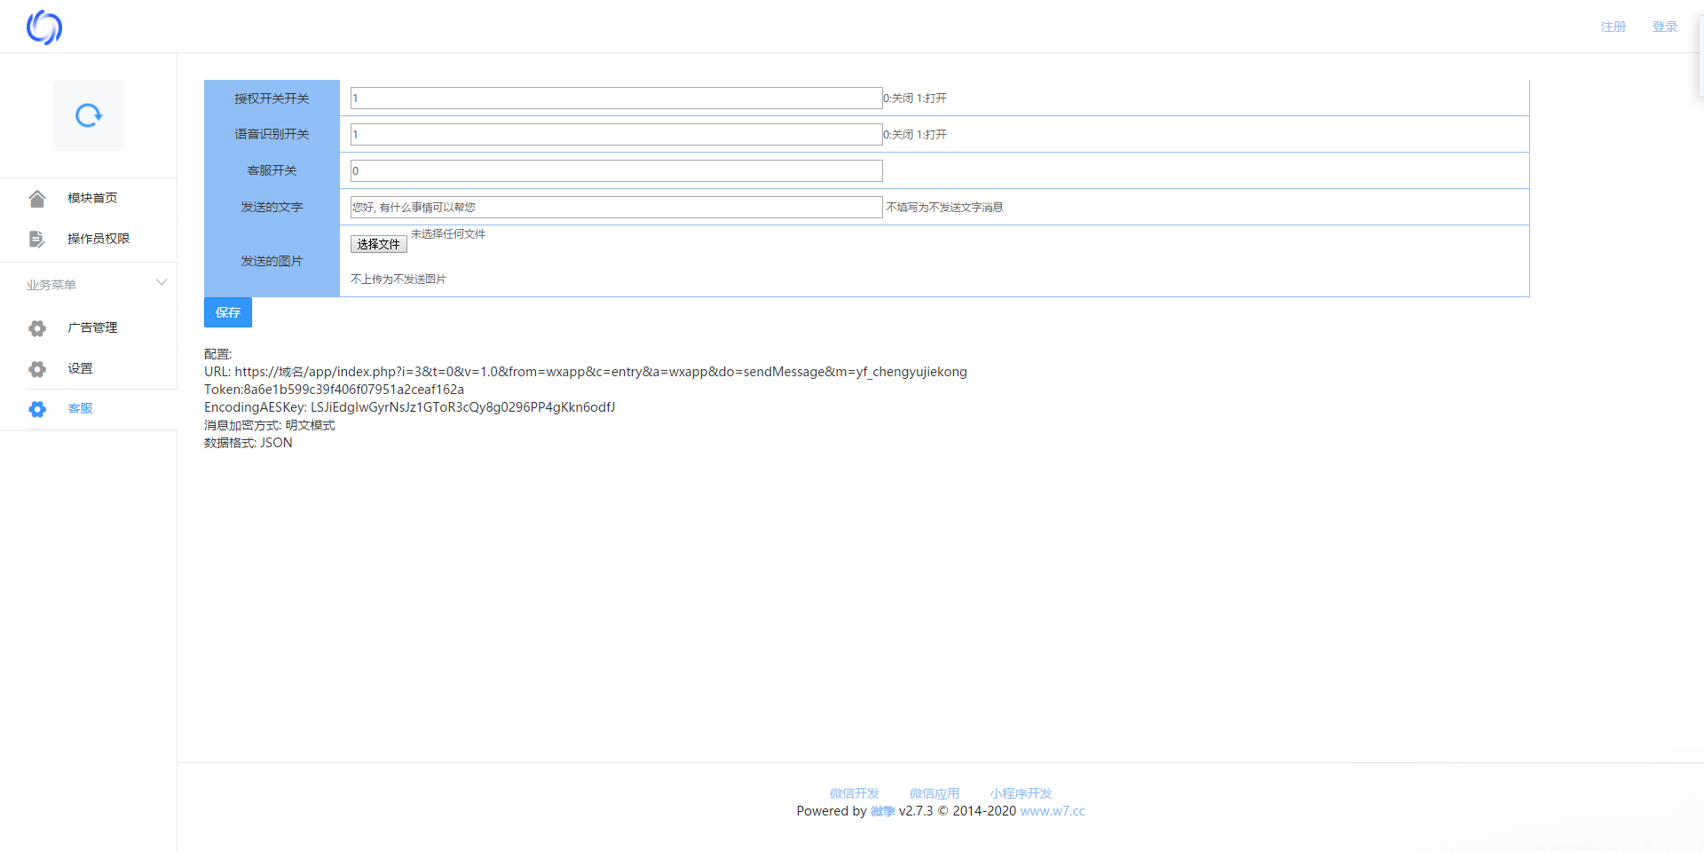
Task: Click the refresh arrow module icon
Action: (x=88, y=115)
